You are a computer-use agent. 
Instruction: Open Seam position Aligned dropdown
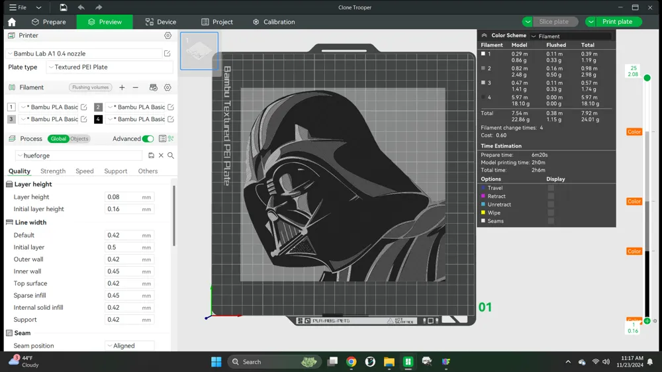point(130,346)
